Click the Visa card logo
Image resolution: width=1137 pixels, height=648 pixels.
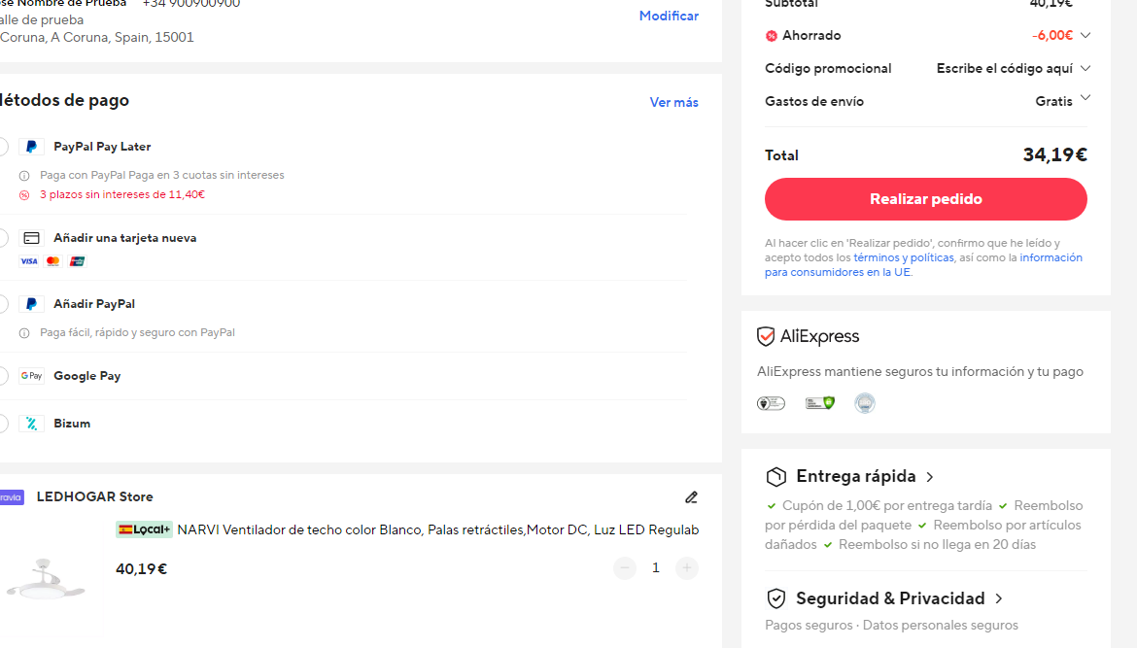pos(29,261)
